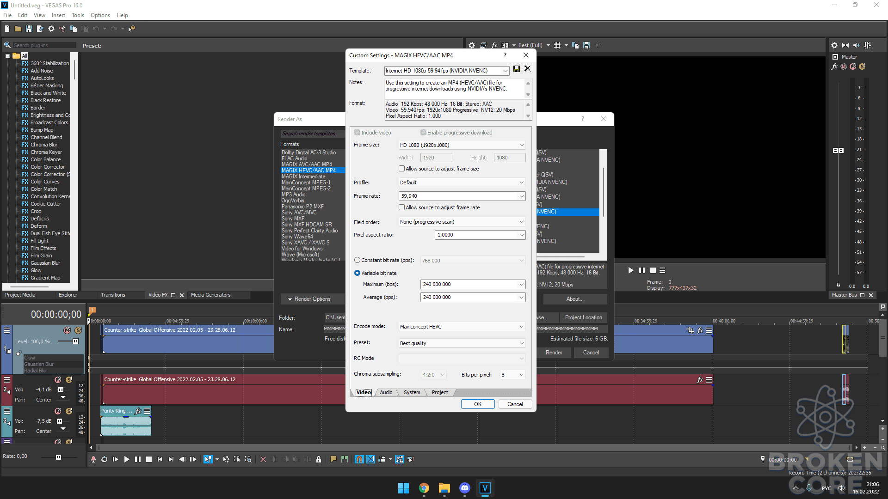Click the What's This help cursor icon
This screenshot has height=499, width=888.
tap(132, 29)
